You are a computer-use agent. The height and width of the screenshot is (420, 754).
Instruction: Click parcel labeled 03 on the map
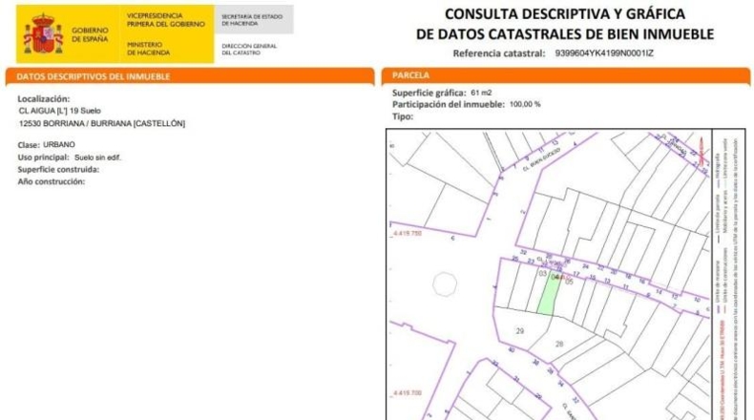(542, 274)
